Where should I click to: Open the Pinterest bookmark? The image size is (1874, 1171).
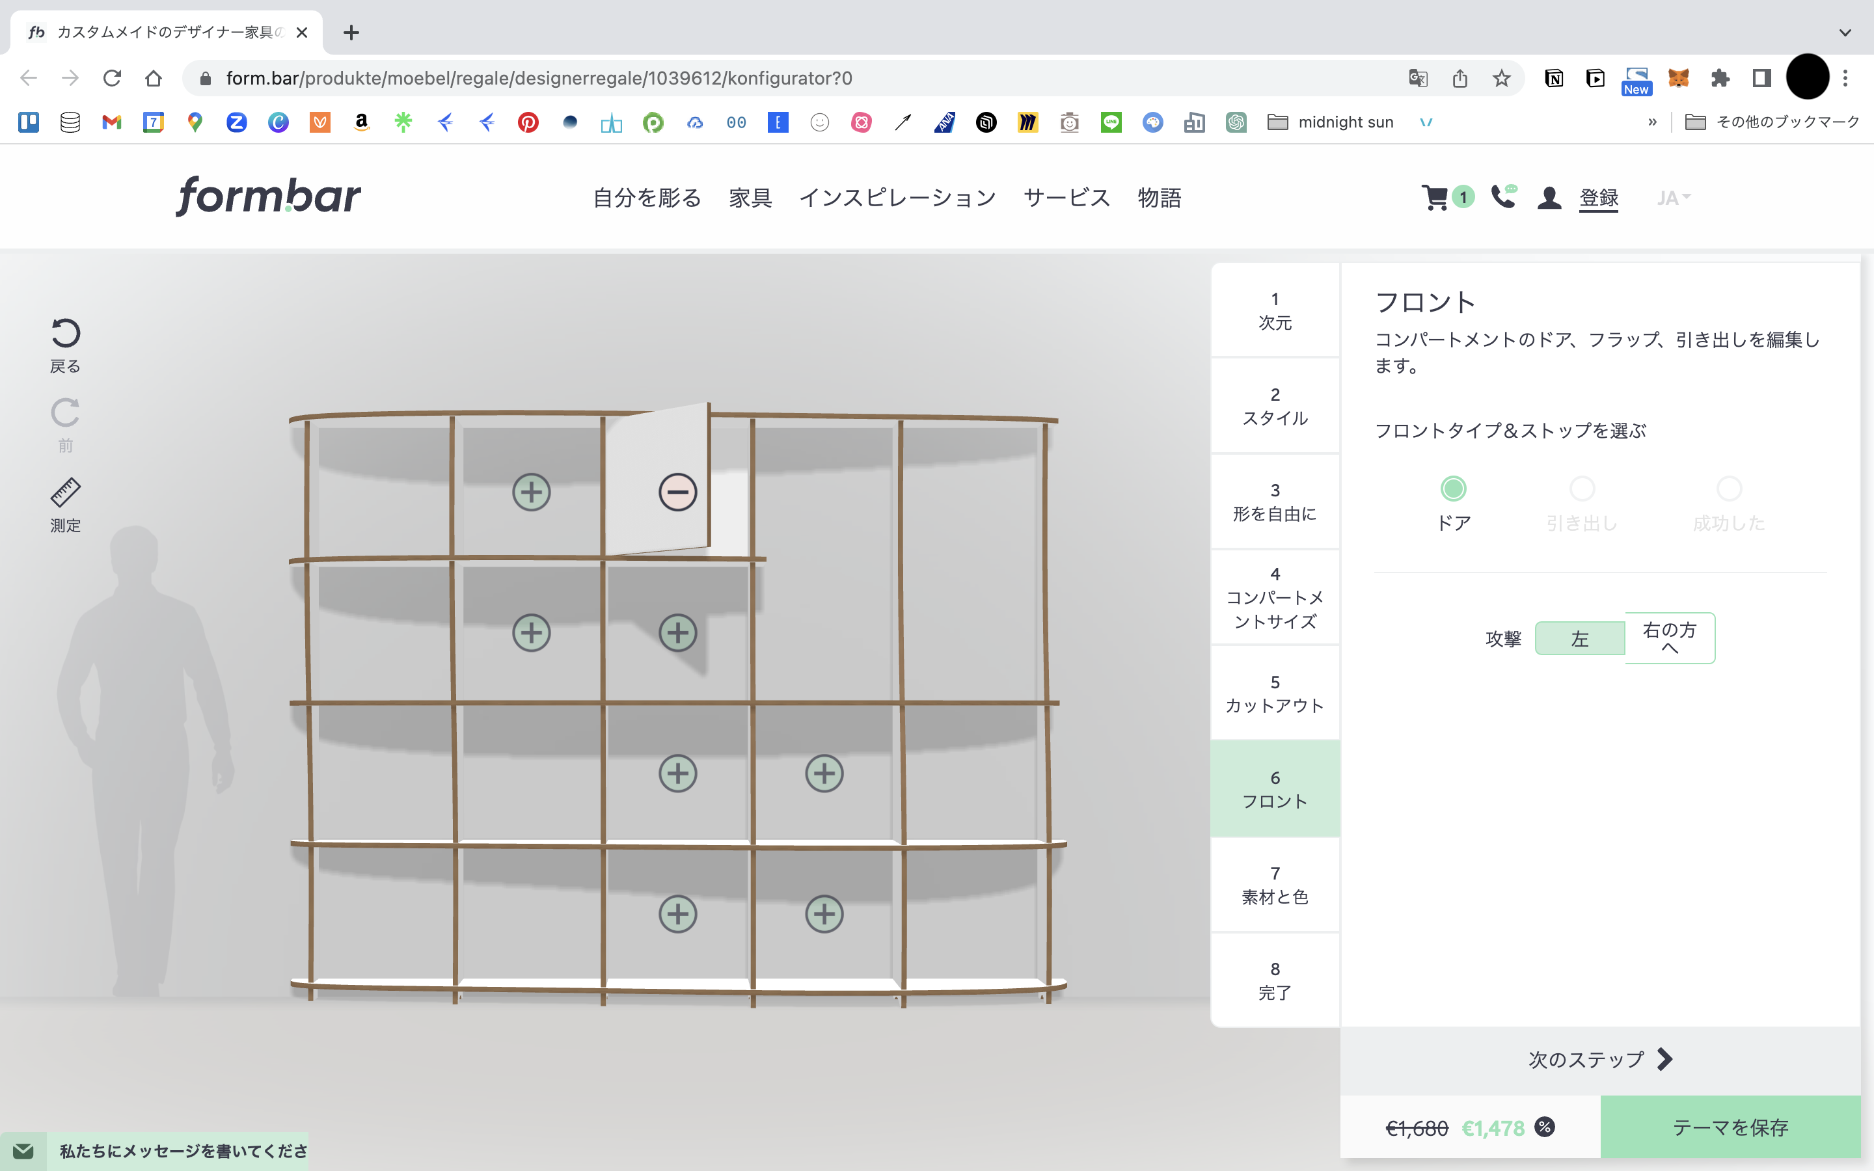click(x=528, y=122)
